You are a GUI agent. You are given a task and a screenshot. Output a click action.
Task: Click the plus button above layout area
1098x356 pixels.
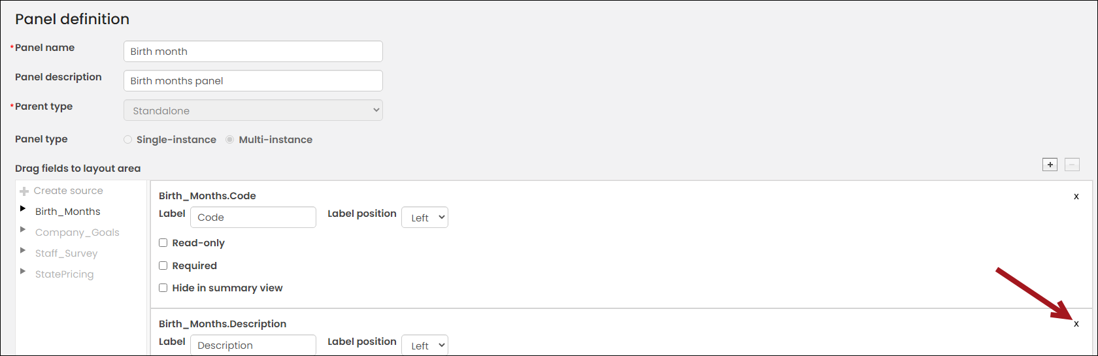[1050, 165]
